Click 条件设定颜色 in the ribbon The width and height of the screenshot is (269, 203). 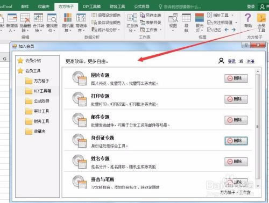pyautogui.click(x=106, y=23)
